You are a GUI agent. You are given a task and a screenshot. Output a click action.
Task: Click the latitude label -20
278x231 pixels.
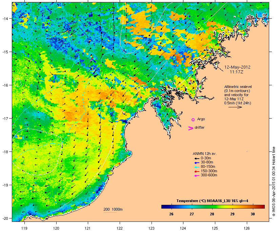(x=5, y=218)
